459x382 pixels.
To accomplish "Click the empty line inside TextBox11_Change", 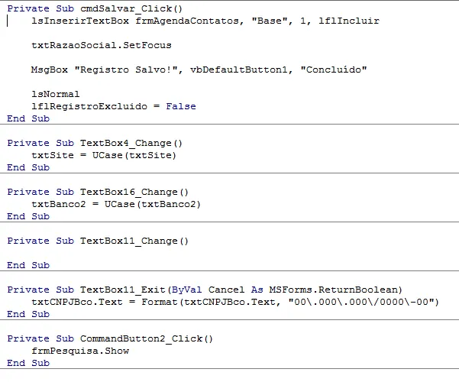I will 229,253.
